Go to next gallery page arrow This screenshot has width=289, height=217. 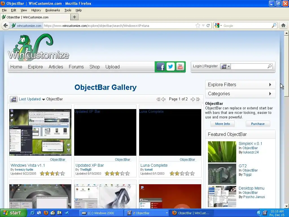click(192, 99)
